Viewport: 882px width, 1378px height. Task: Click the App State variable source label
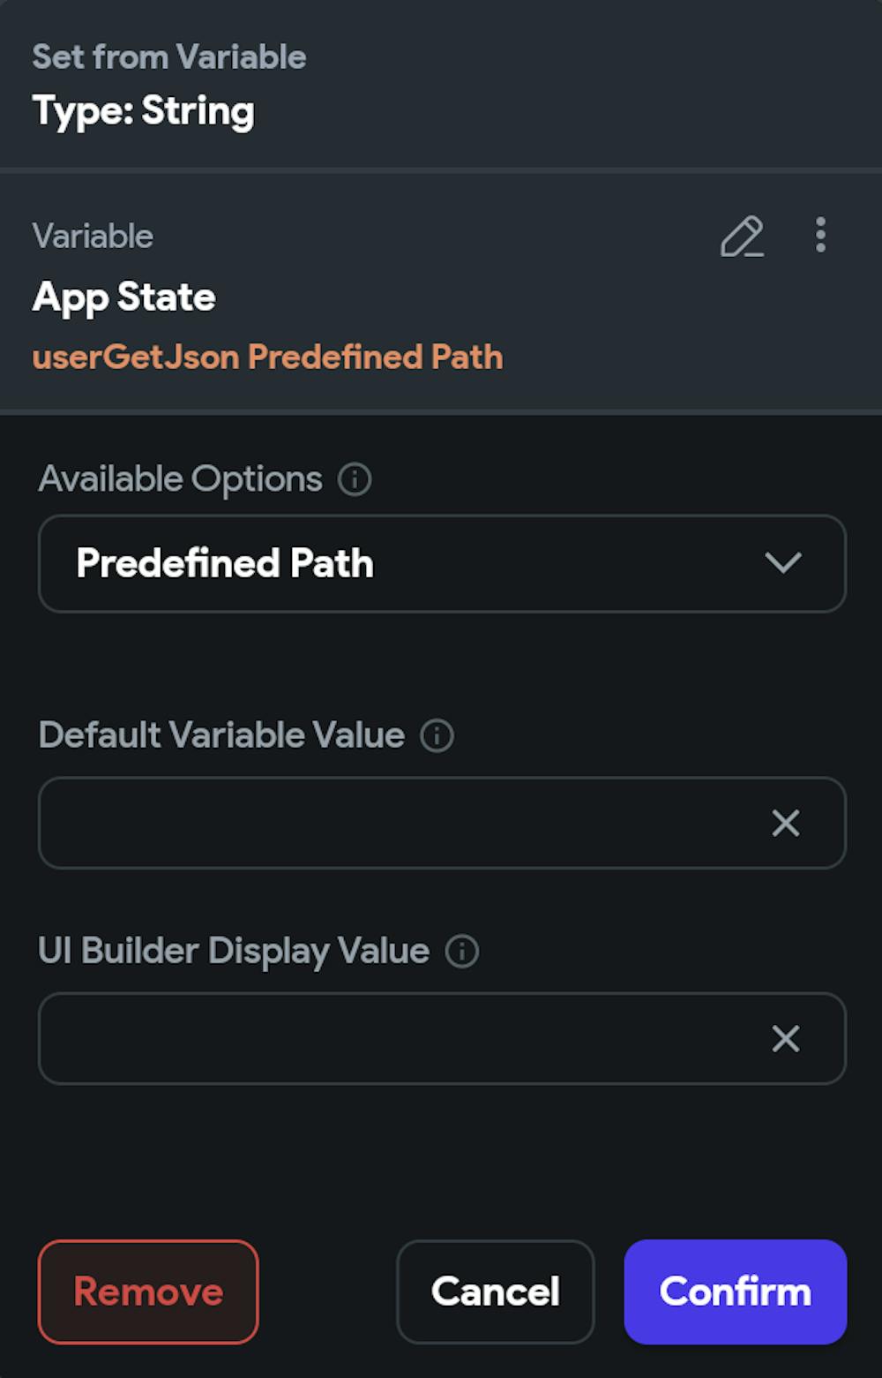[123, 297]
